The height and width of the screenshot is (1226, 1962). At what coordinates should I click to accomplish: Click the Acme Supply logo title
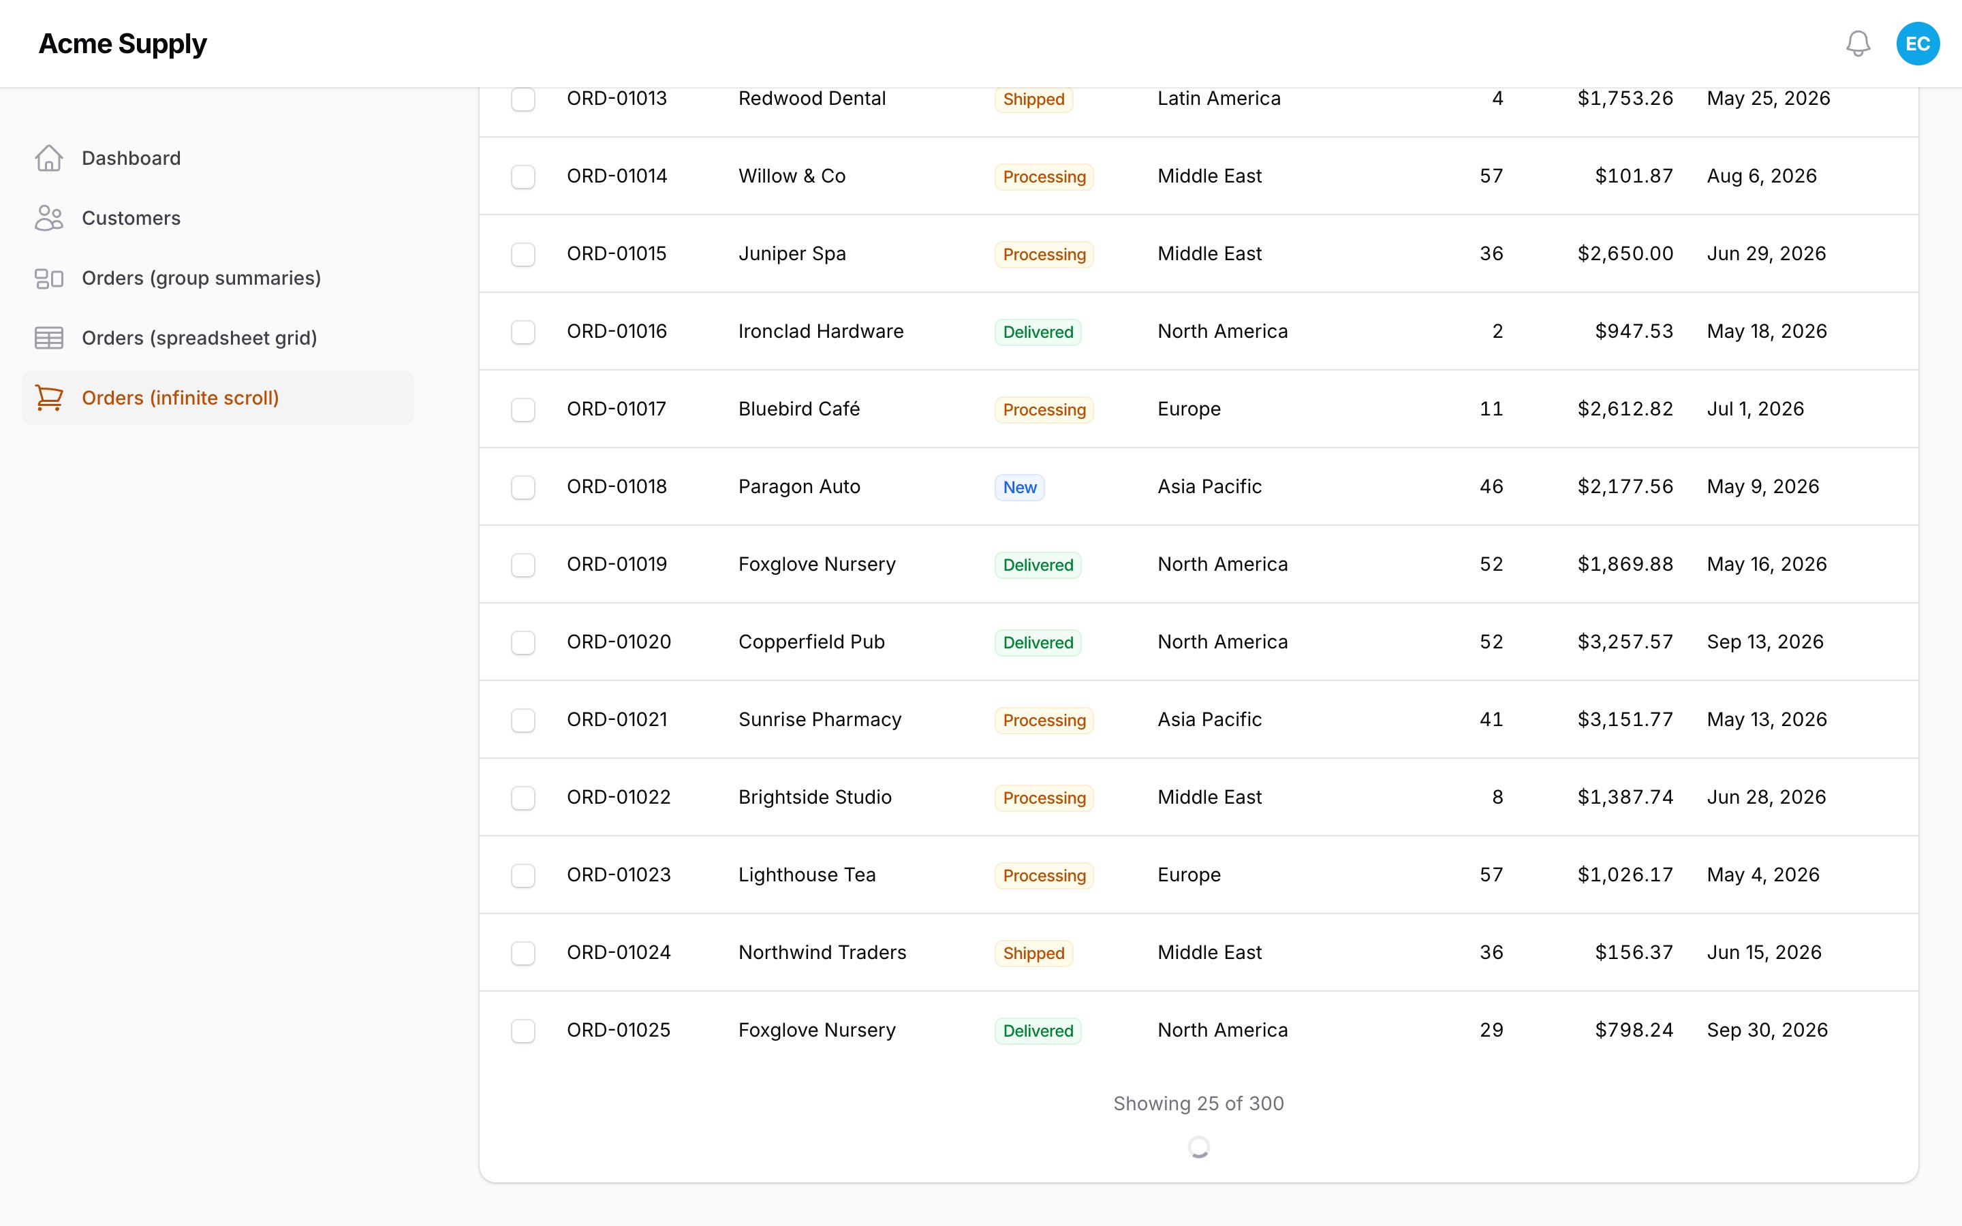click(123, 44)
